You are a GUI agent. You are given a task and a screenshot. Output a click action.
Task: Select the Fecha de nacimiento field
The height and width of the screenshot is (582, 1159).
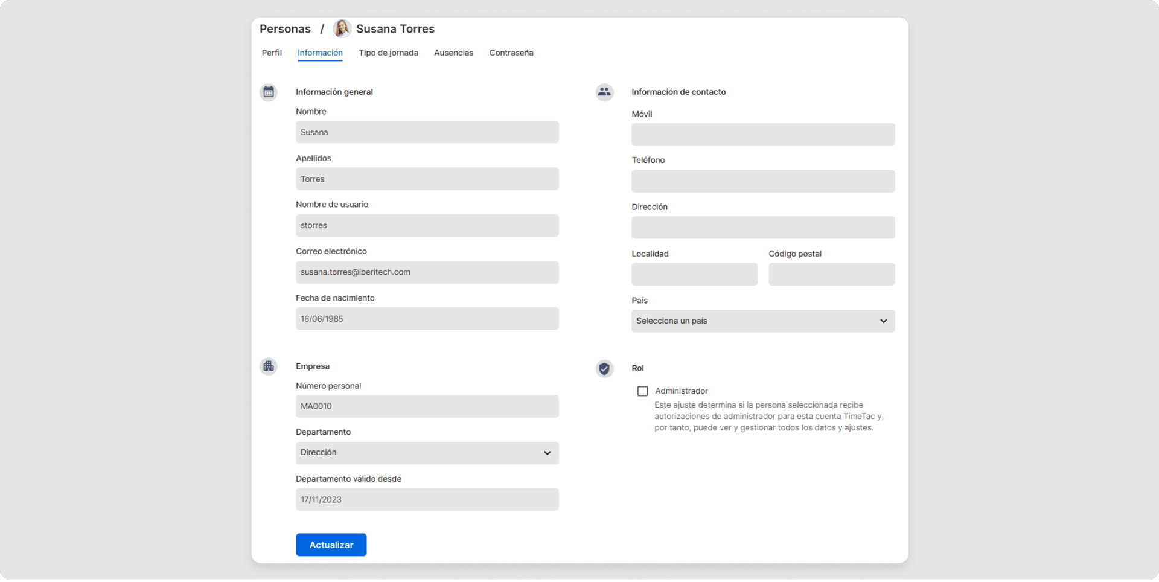tap(427, 318)
